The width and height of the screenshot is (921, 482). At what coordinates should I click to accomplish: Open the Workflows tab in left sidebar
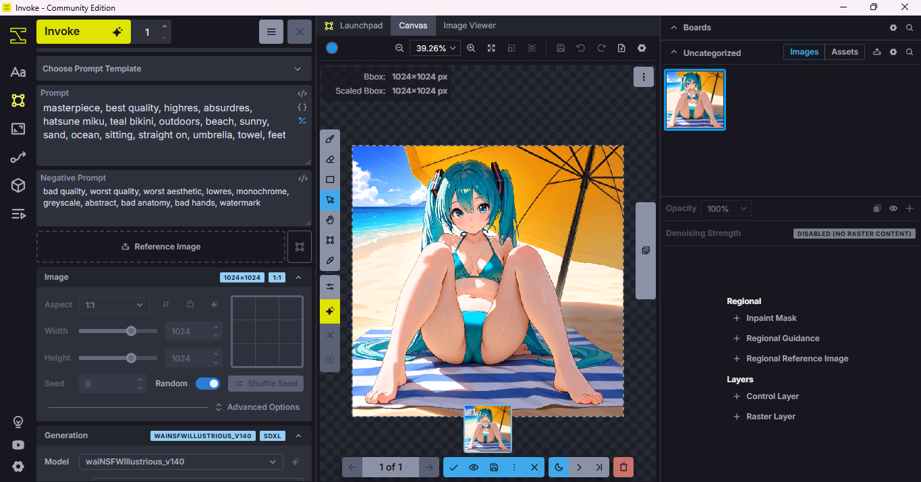[x=18, y=157]
